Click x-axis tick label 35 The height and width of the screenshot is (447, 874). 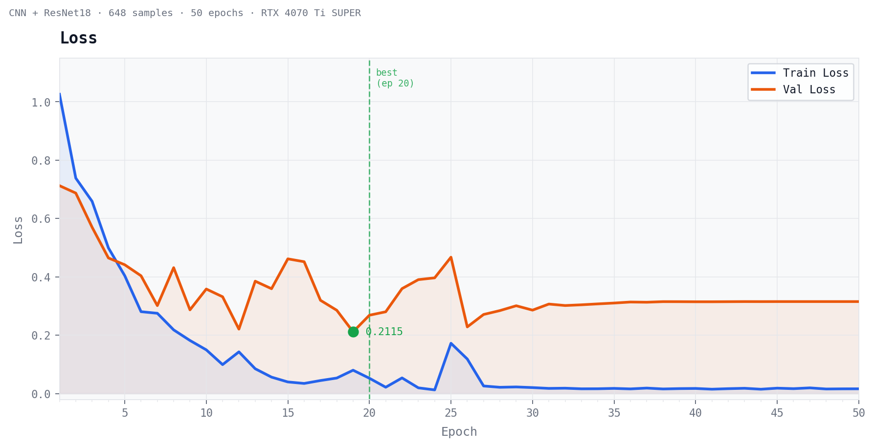(614, 413)
